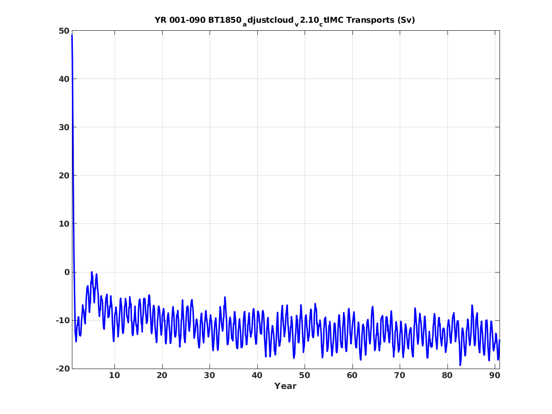The width and height of the screenshot is (552, 414).
Task: Click y-axis tick label '-10'
Action: tap(62, 320)
